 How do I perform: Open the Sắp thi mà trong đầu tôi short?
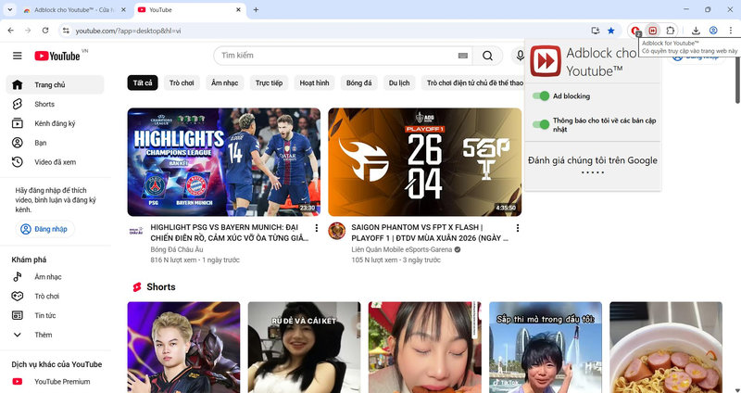[x=546, y=348]
